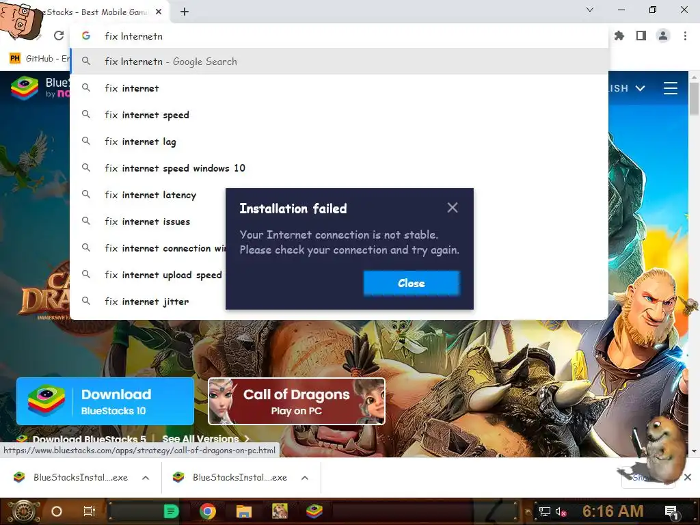This screenshot has height=525, width=700.
Task: Open the 6:16 AM taskbar clock
Action: 613,511
